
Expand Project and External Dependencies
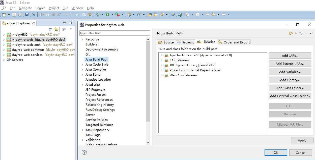click(x=161, y=70)
